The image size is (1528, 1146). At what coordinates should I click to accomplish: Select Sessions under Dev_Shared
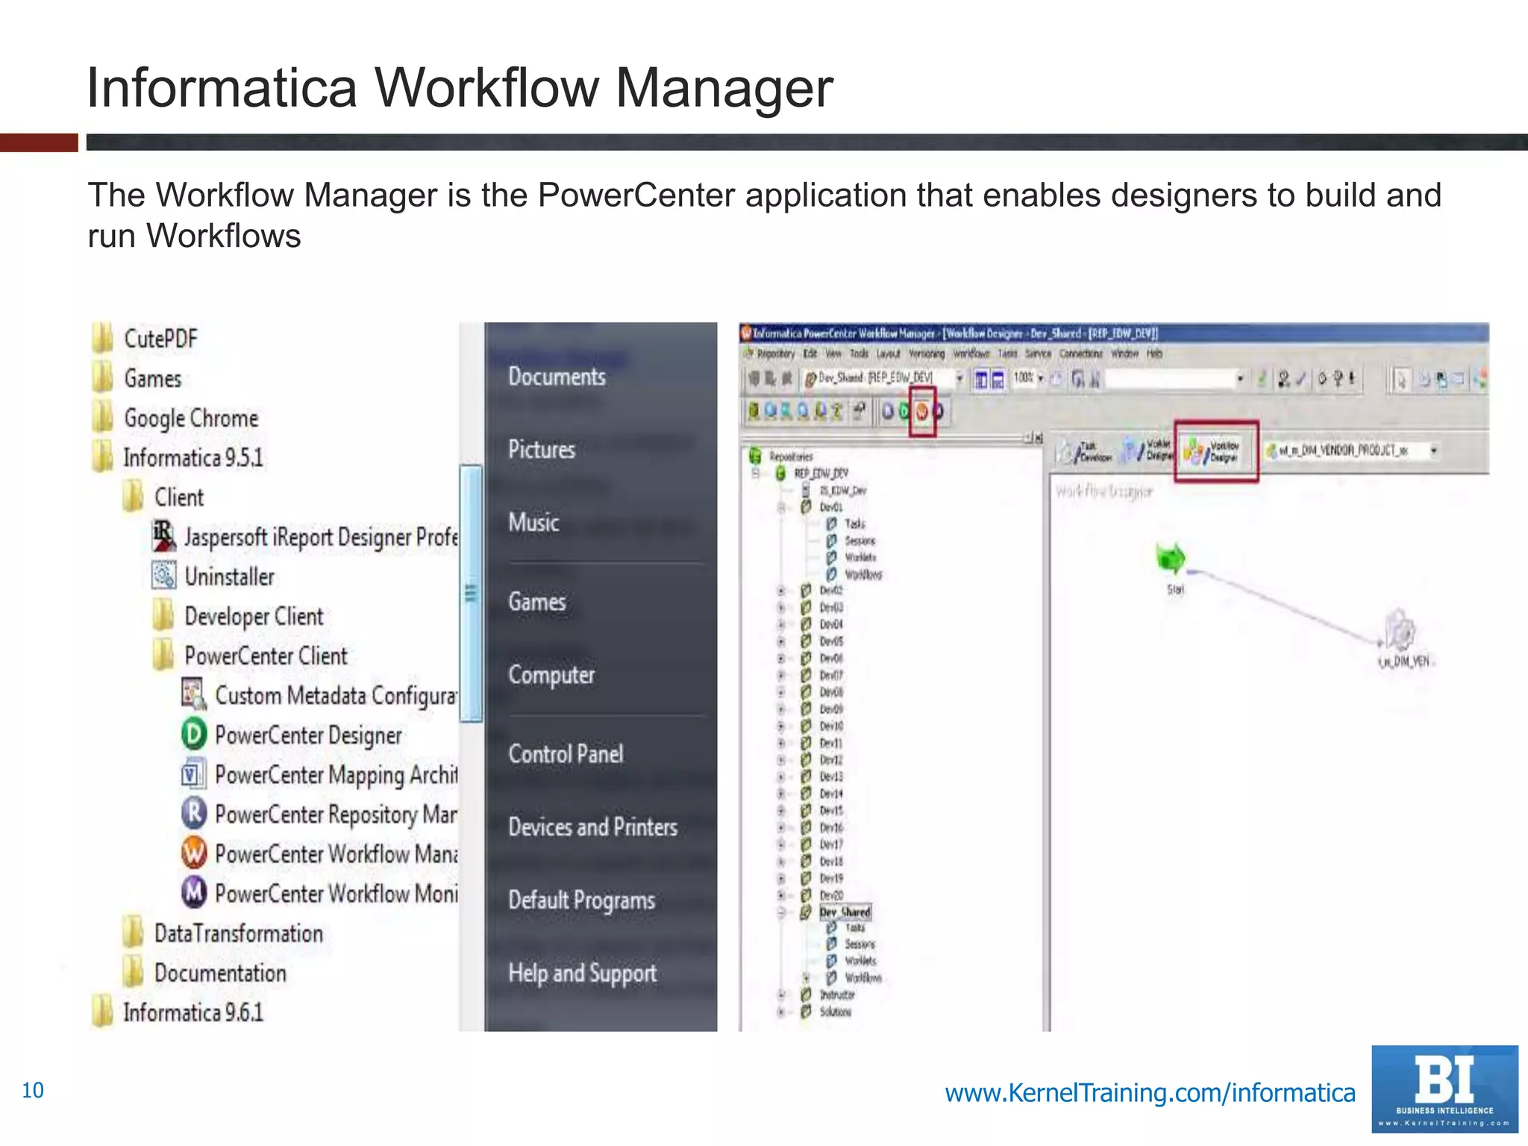tap(859, 945)
